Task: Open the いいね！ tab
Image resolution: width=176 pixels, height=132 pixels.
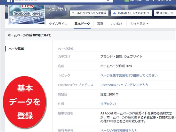Action: coord(116,24)
